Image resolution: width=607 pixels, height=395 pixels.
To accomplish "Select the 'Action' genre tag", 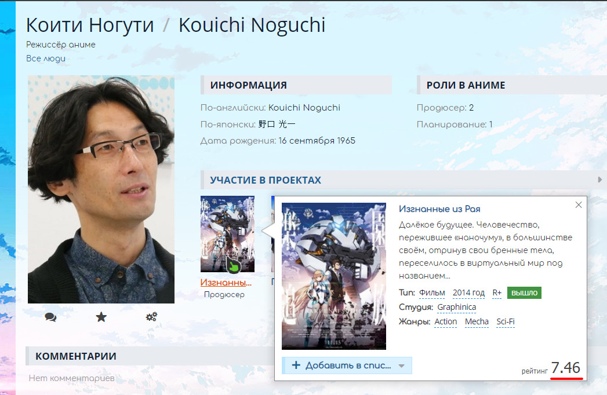I will (445, 321).
